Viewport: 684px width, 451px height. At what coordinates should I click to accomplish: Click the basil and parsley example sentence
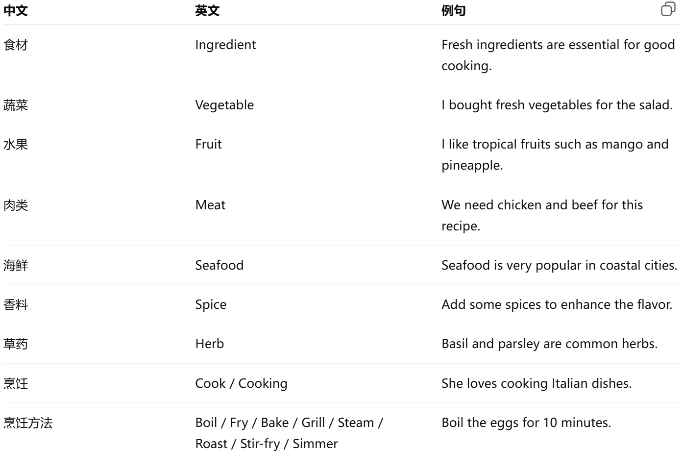549,344
